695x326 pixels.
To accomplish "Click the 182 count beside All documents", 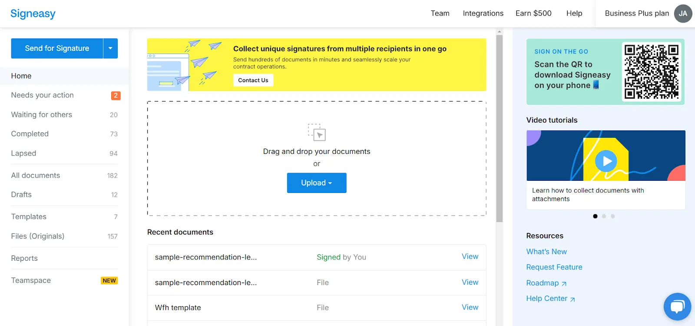I will 113,176.
